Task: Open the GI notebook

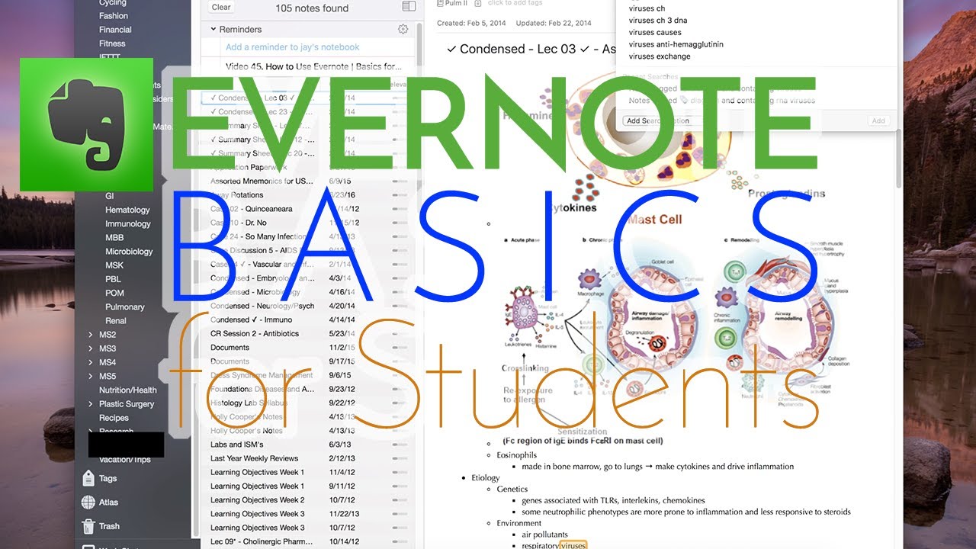Action: tap(109, 196)
